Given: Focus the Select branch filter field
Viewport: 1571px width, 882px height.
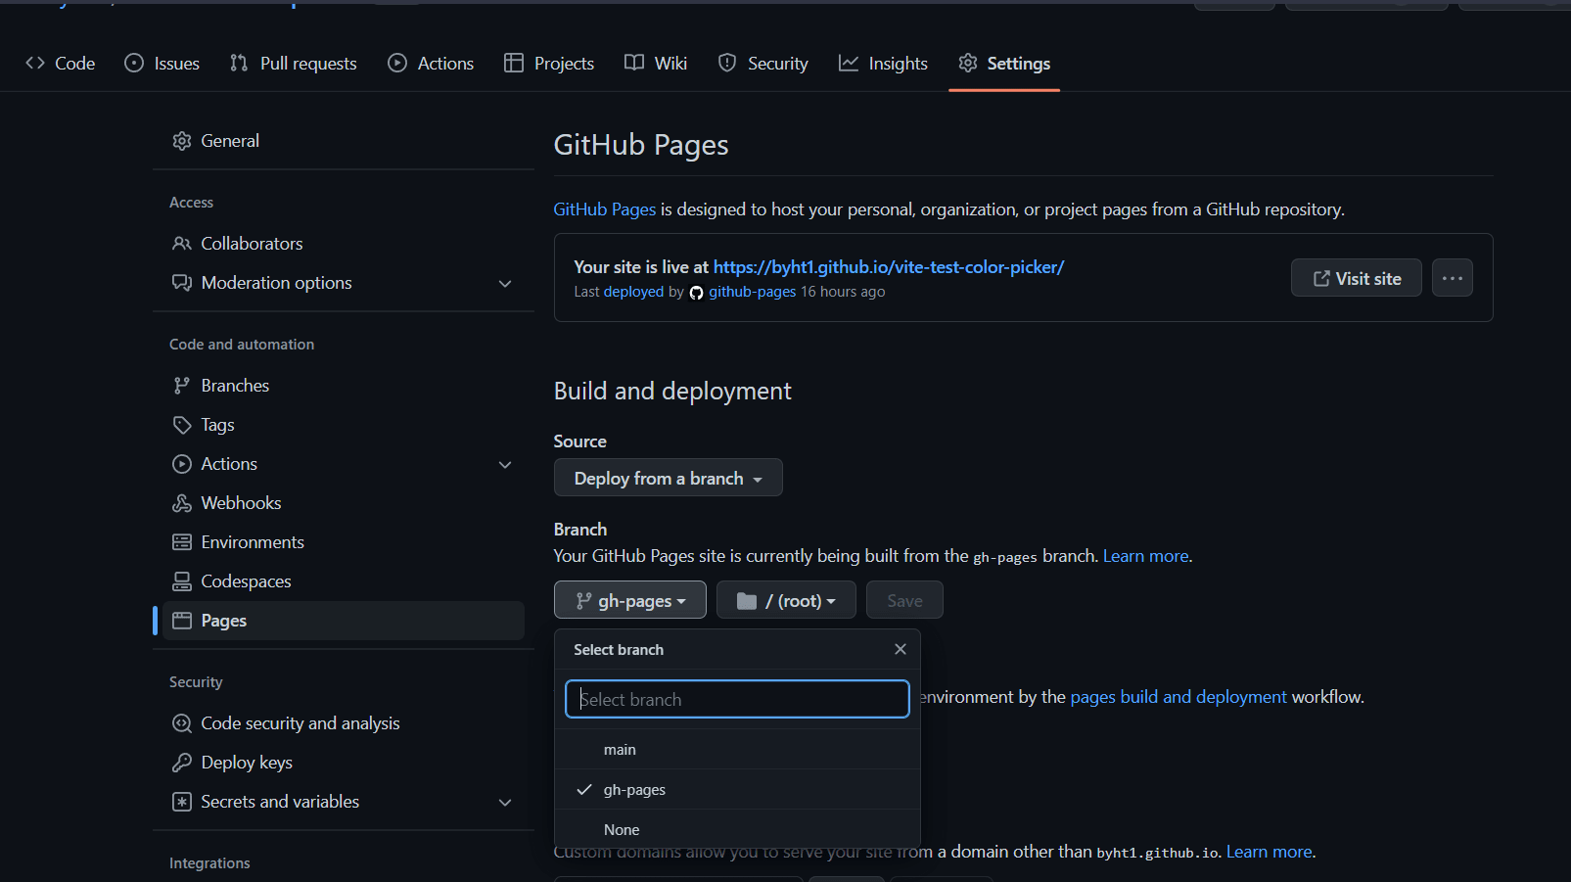Looking at the screenshot, I should pyautogui.click(x=737, y=699).
